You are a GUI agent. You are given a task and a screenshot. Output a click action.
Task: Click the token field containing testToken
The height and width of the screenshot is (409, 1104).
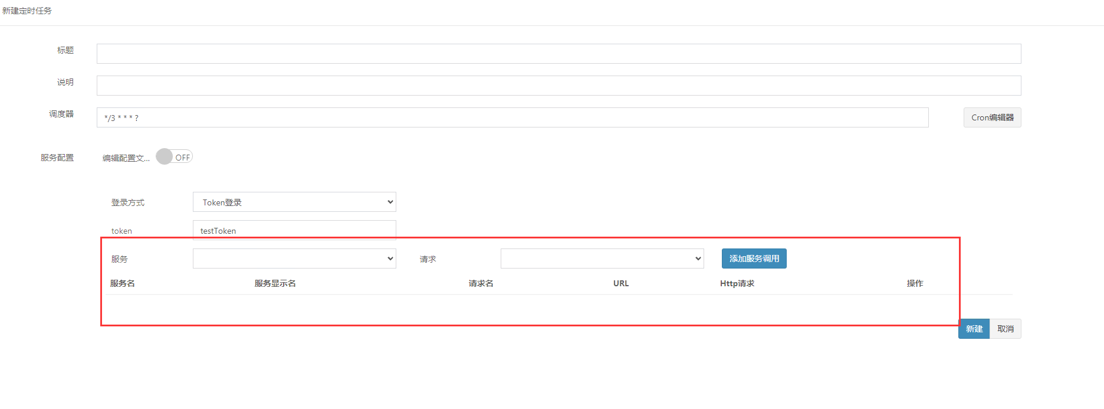[x=294, y=230]
